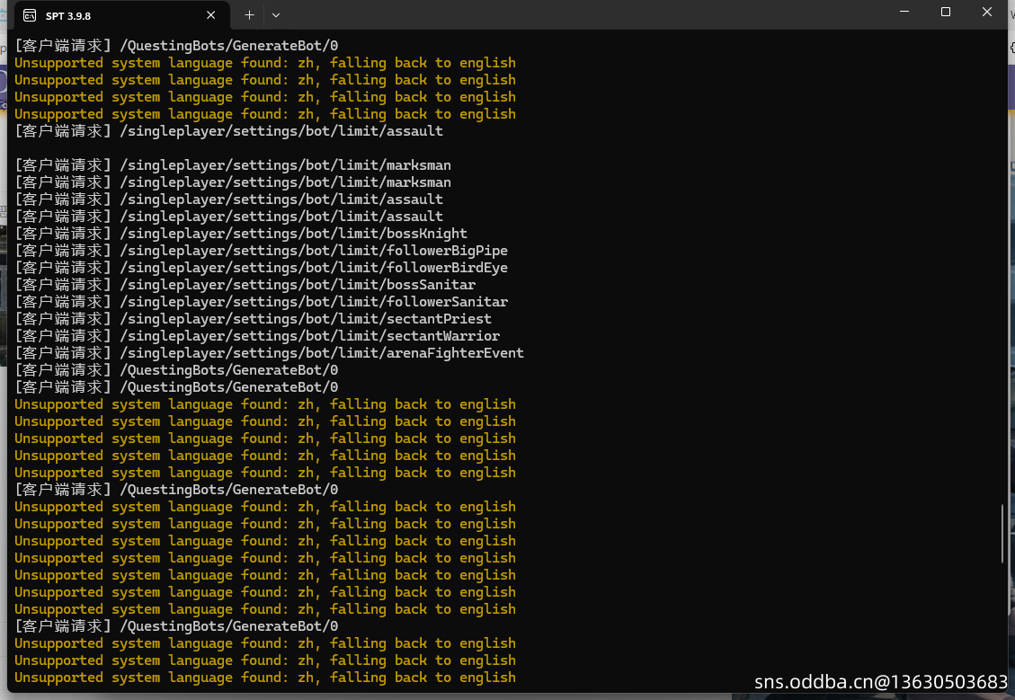Viewport: 1015px width, 700px height.
Task: Click the followerBigPipe request line
Action: [261, 251]
